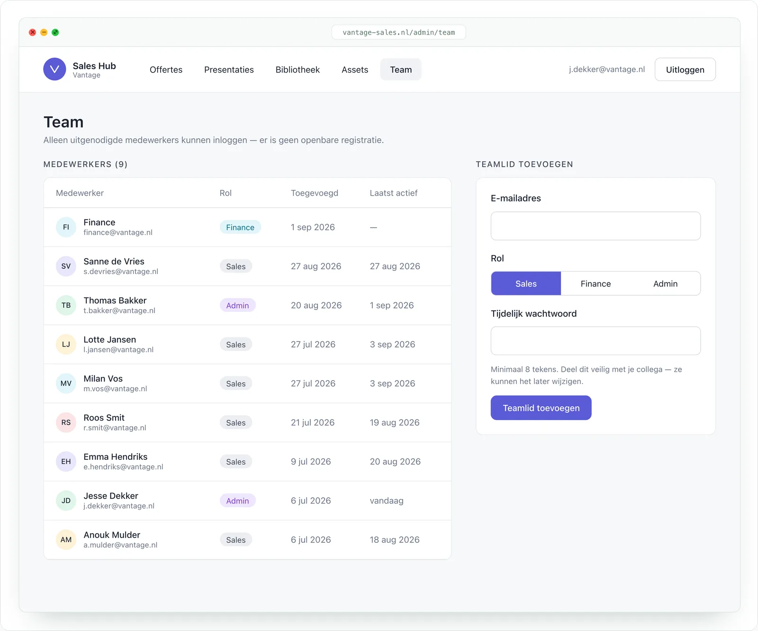Click the JD avatar for Jesse Dekker
This screenshot has width=758, height=631.
coord(66,501)
